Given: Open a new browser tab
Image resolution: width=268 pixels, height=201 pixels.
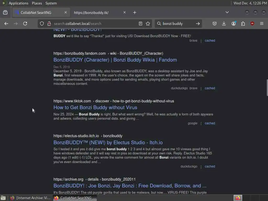Looking at the screenshot, I should point(135,13).
